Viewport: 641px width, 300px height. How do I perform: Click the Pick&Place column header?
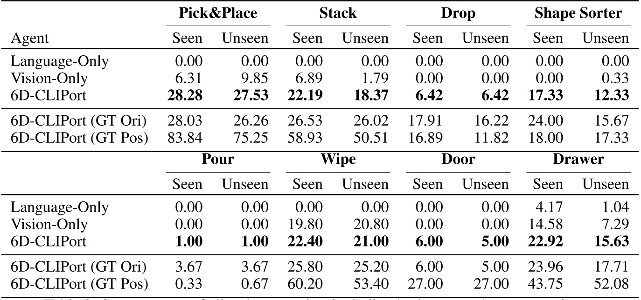coord(218,13)
